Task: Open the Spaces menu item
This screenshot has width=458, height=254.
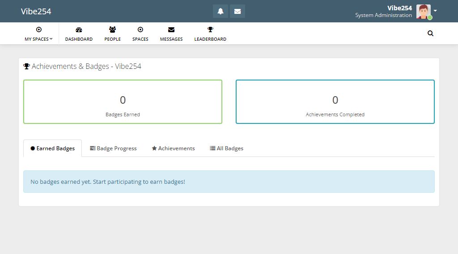Action: click(x=140, y=39)
